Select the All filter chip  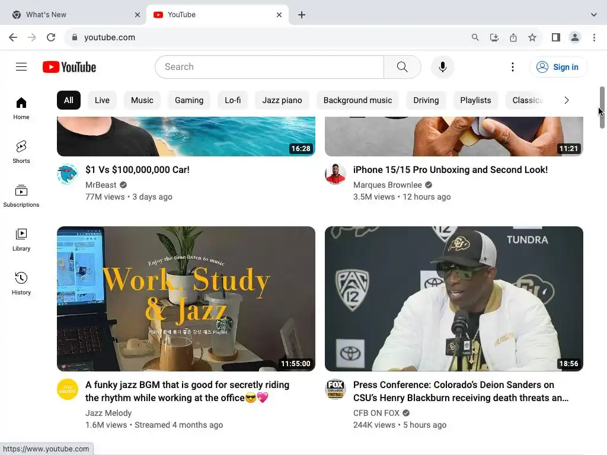69,100
